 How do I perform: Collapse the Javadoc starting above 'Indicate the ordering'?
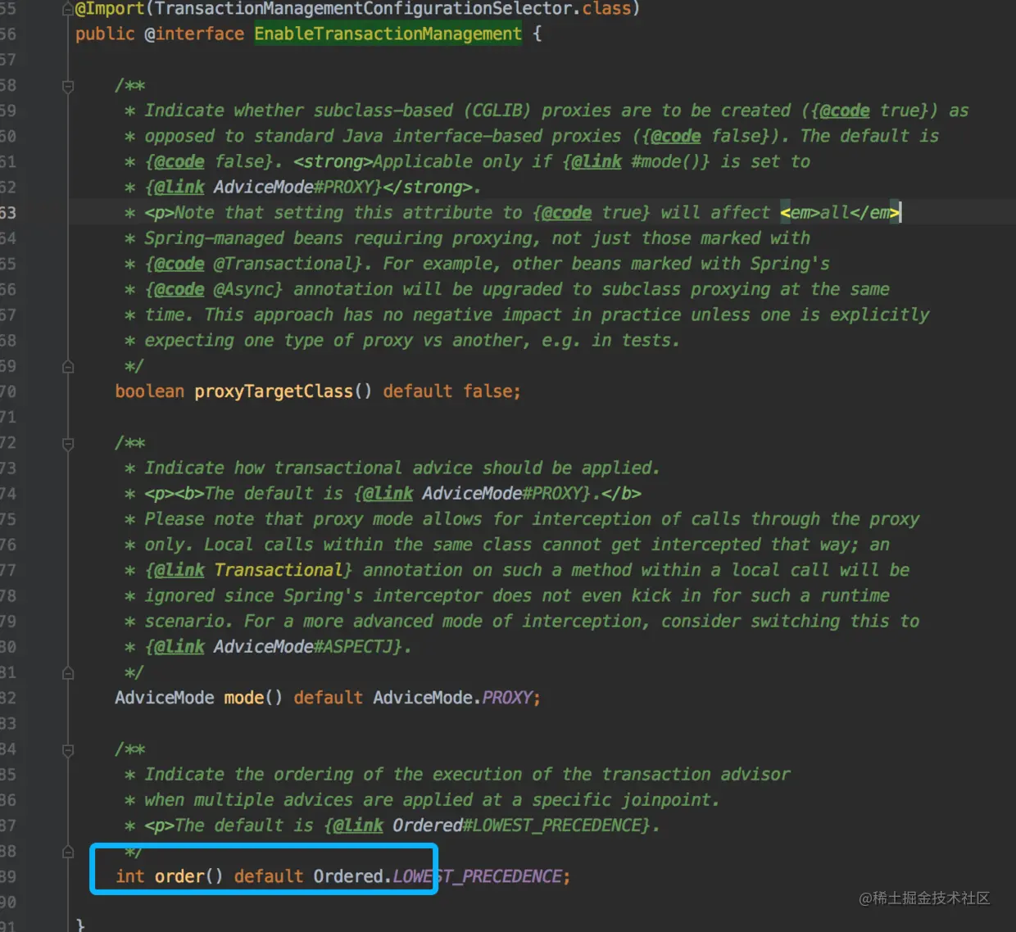(x=68, y=750)
